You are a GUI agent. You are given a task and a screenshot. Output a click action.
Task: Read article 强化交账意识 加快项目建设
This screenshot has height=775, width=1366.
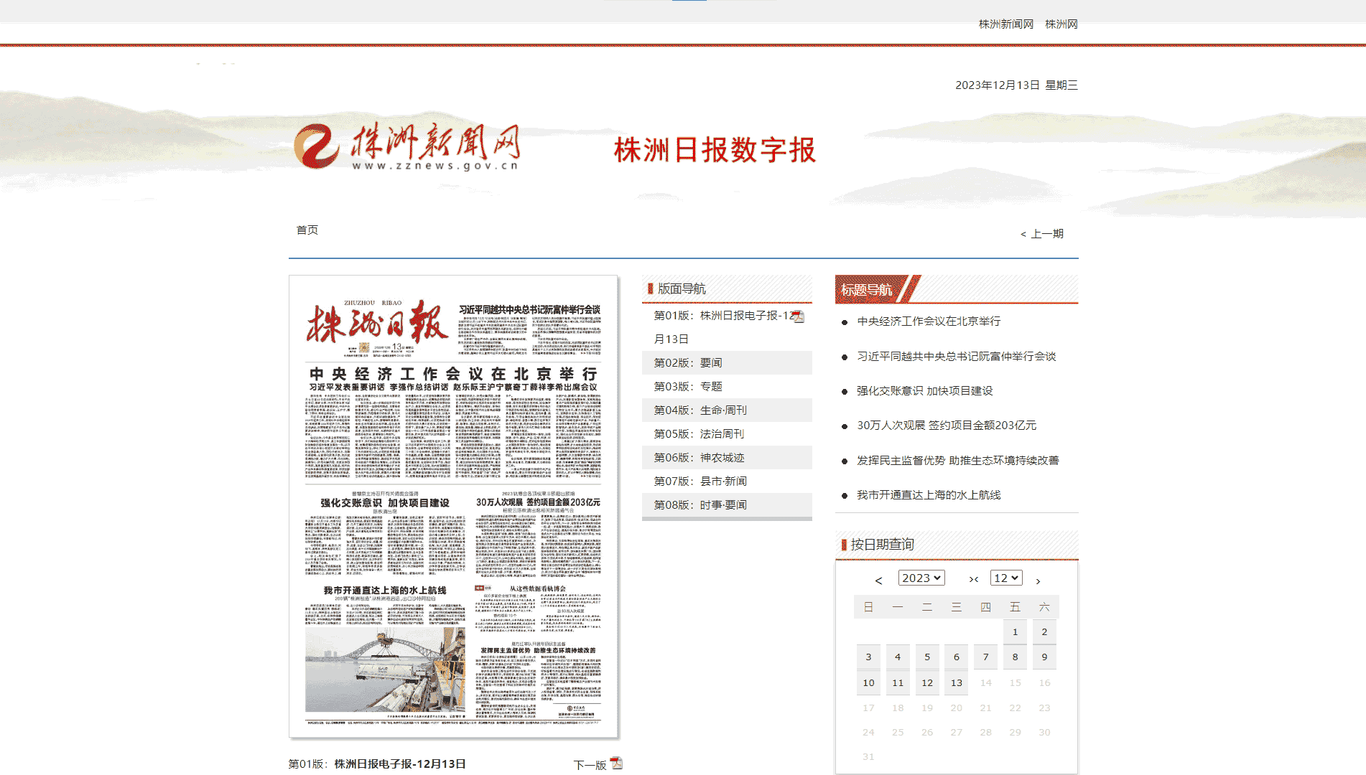click(x=925, y=391)
